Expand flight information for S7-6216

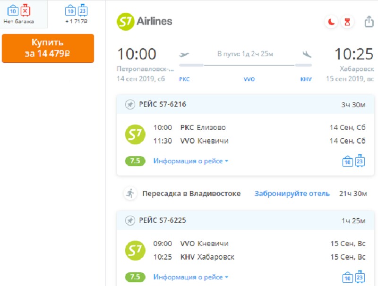(x=191, y=161)
